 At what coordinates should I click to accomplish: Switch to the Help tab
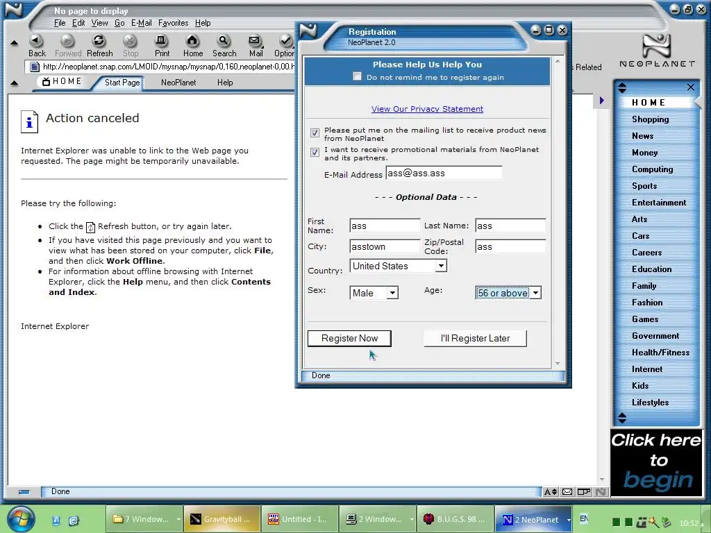pyautogui.click(x=225, y=83)
